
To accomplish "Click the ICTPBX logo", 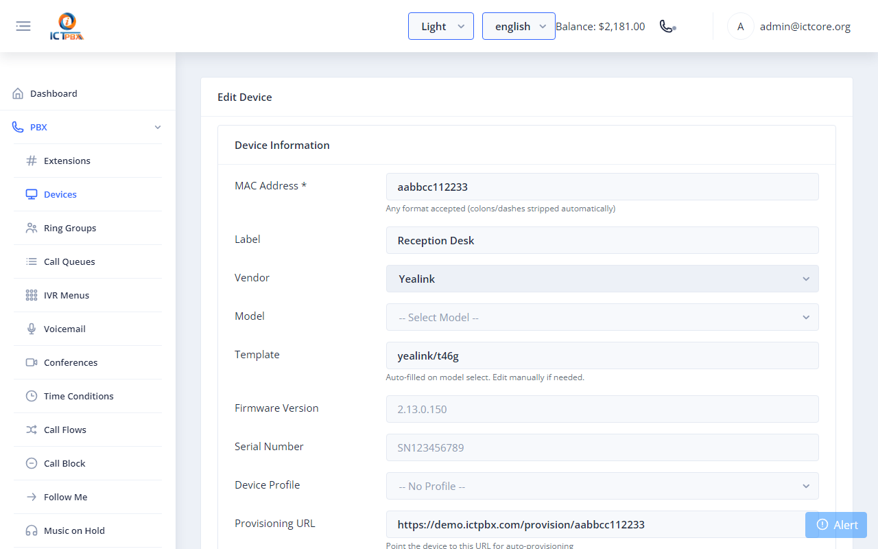I will point(67,27).
